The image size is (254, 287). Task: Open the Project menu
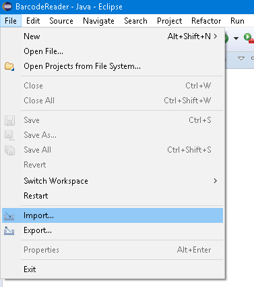click(170, 21)
